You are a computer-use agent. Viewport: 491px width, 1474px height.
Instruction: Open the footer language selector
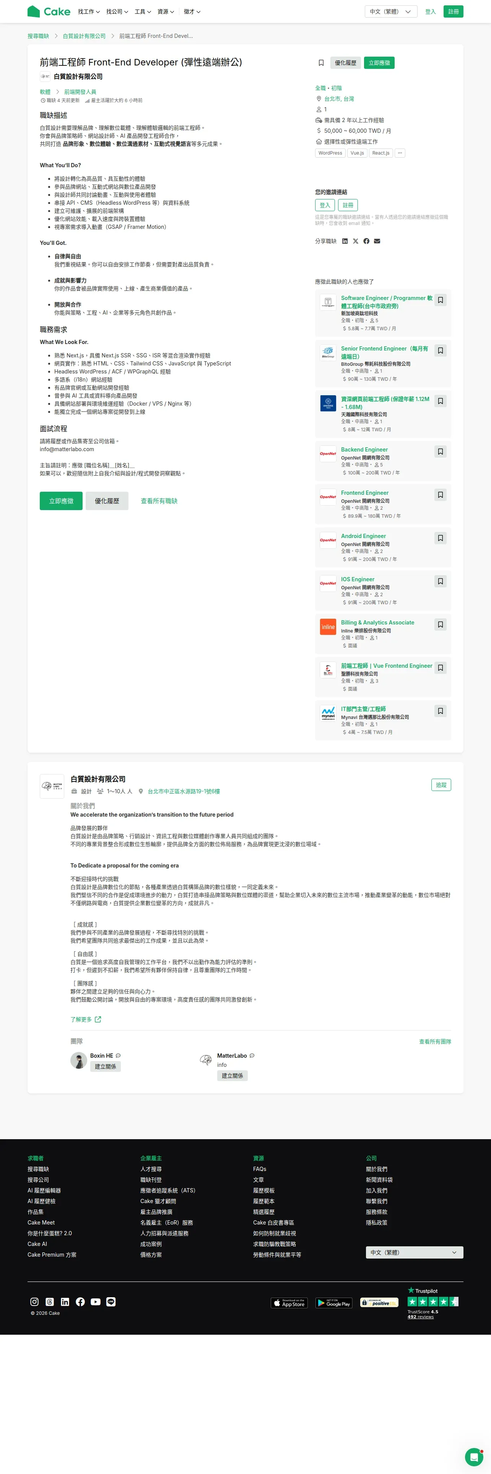tap(415, 1252)
